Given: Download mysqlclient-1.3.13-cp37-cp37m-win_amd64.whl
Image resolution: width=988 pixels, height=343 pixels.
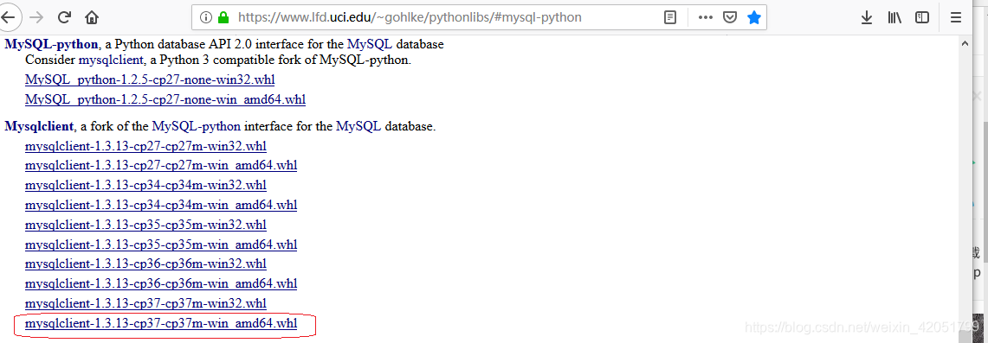Looking at the screenshot, I should pos(161,324).
